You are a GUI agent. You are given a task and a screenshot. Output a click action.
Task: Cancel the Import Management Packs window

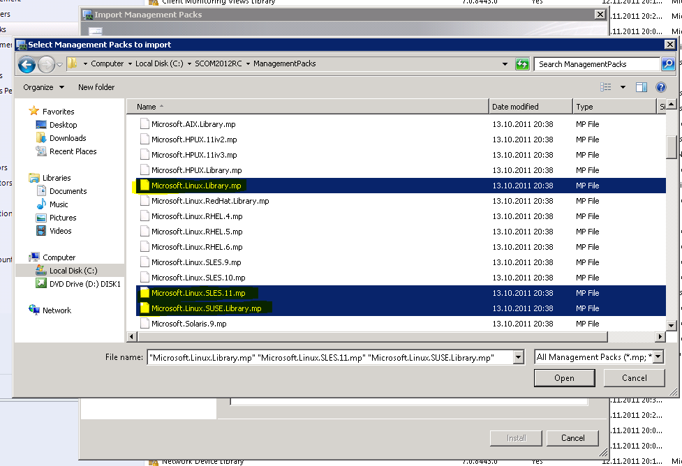(572, 437)
